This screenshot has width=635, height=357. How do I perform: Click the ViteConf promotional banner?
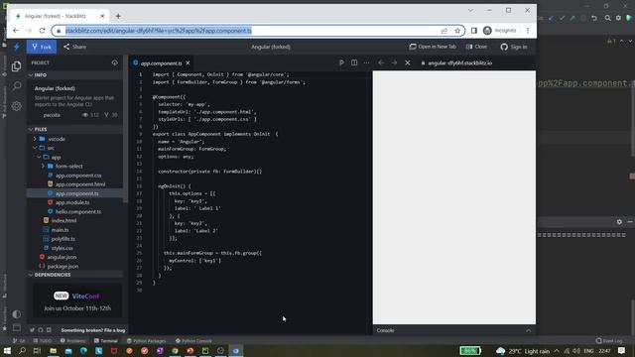77,301
